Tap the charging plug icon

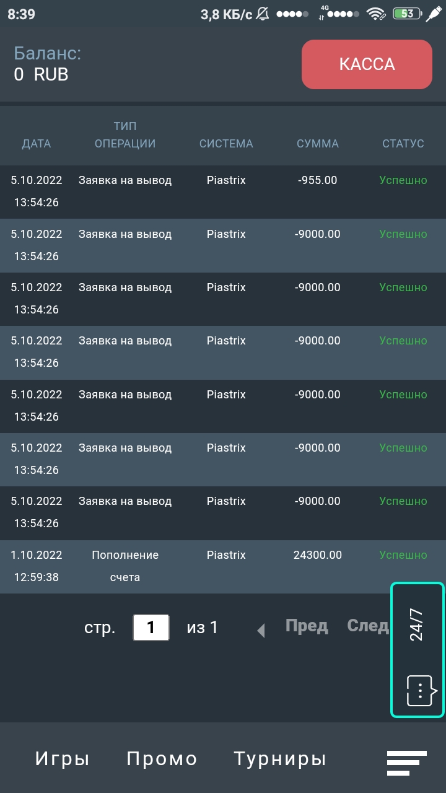pyautogui.click(x=434, y=14)
